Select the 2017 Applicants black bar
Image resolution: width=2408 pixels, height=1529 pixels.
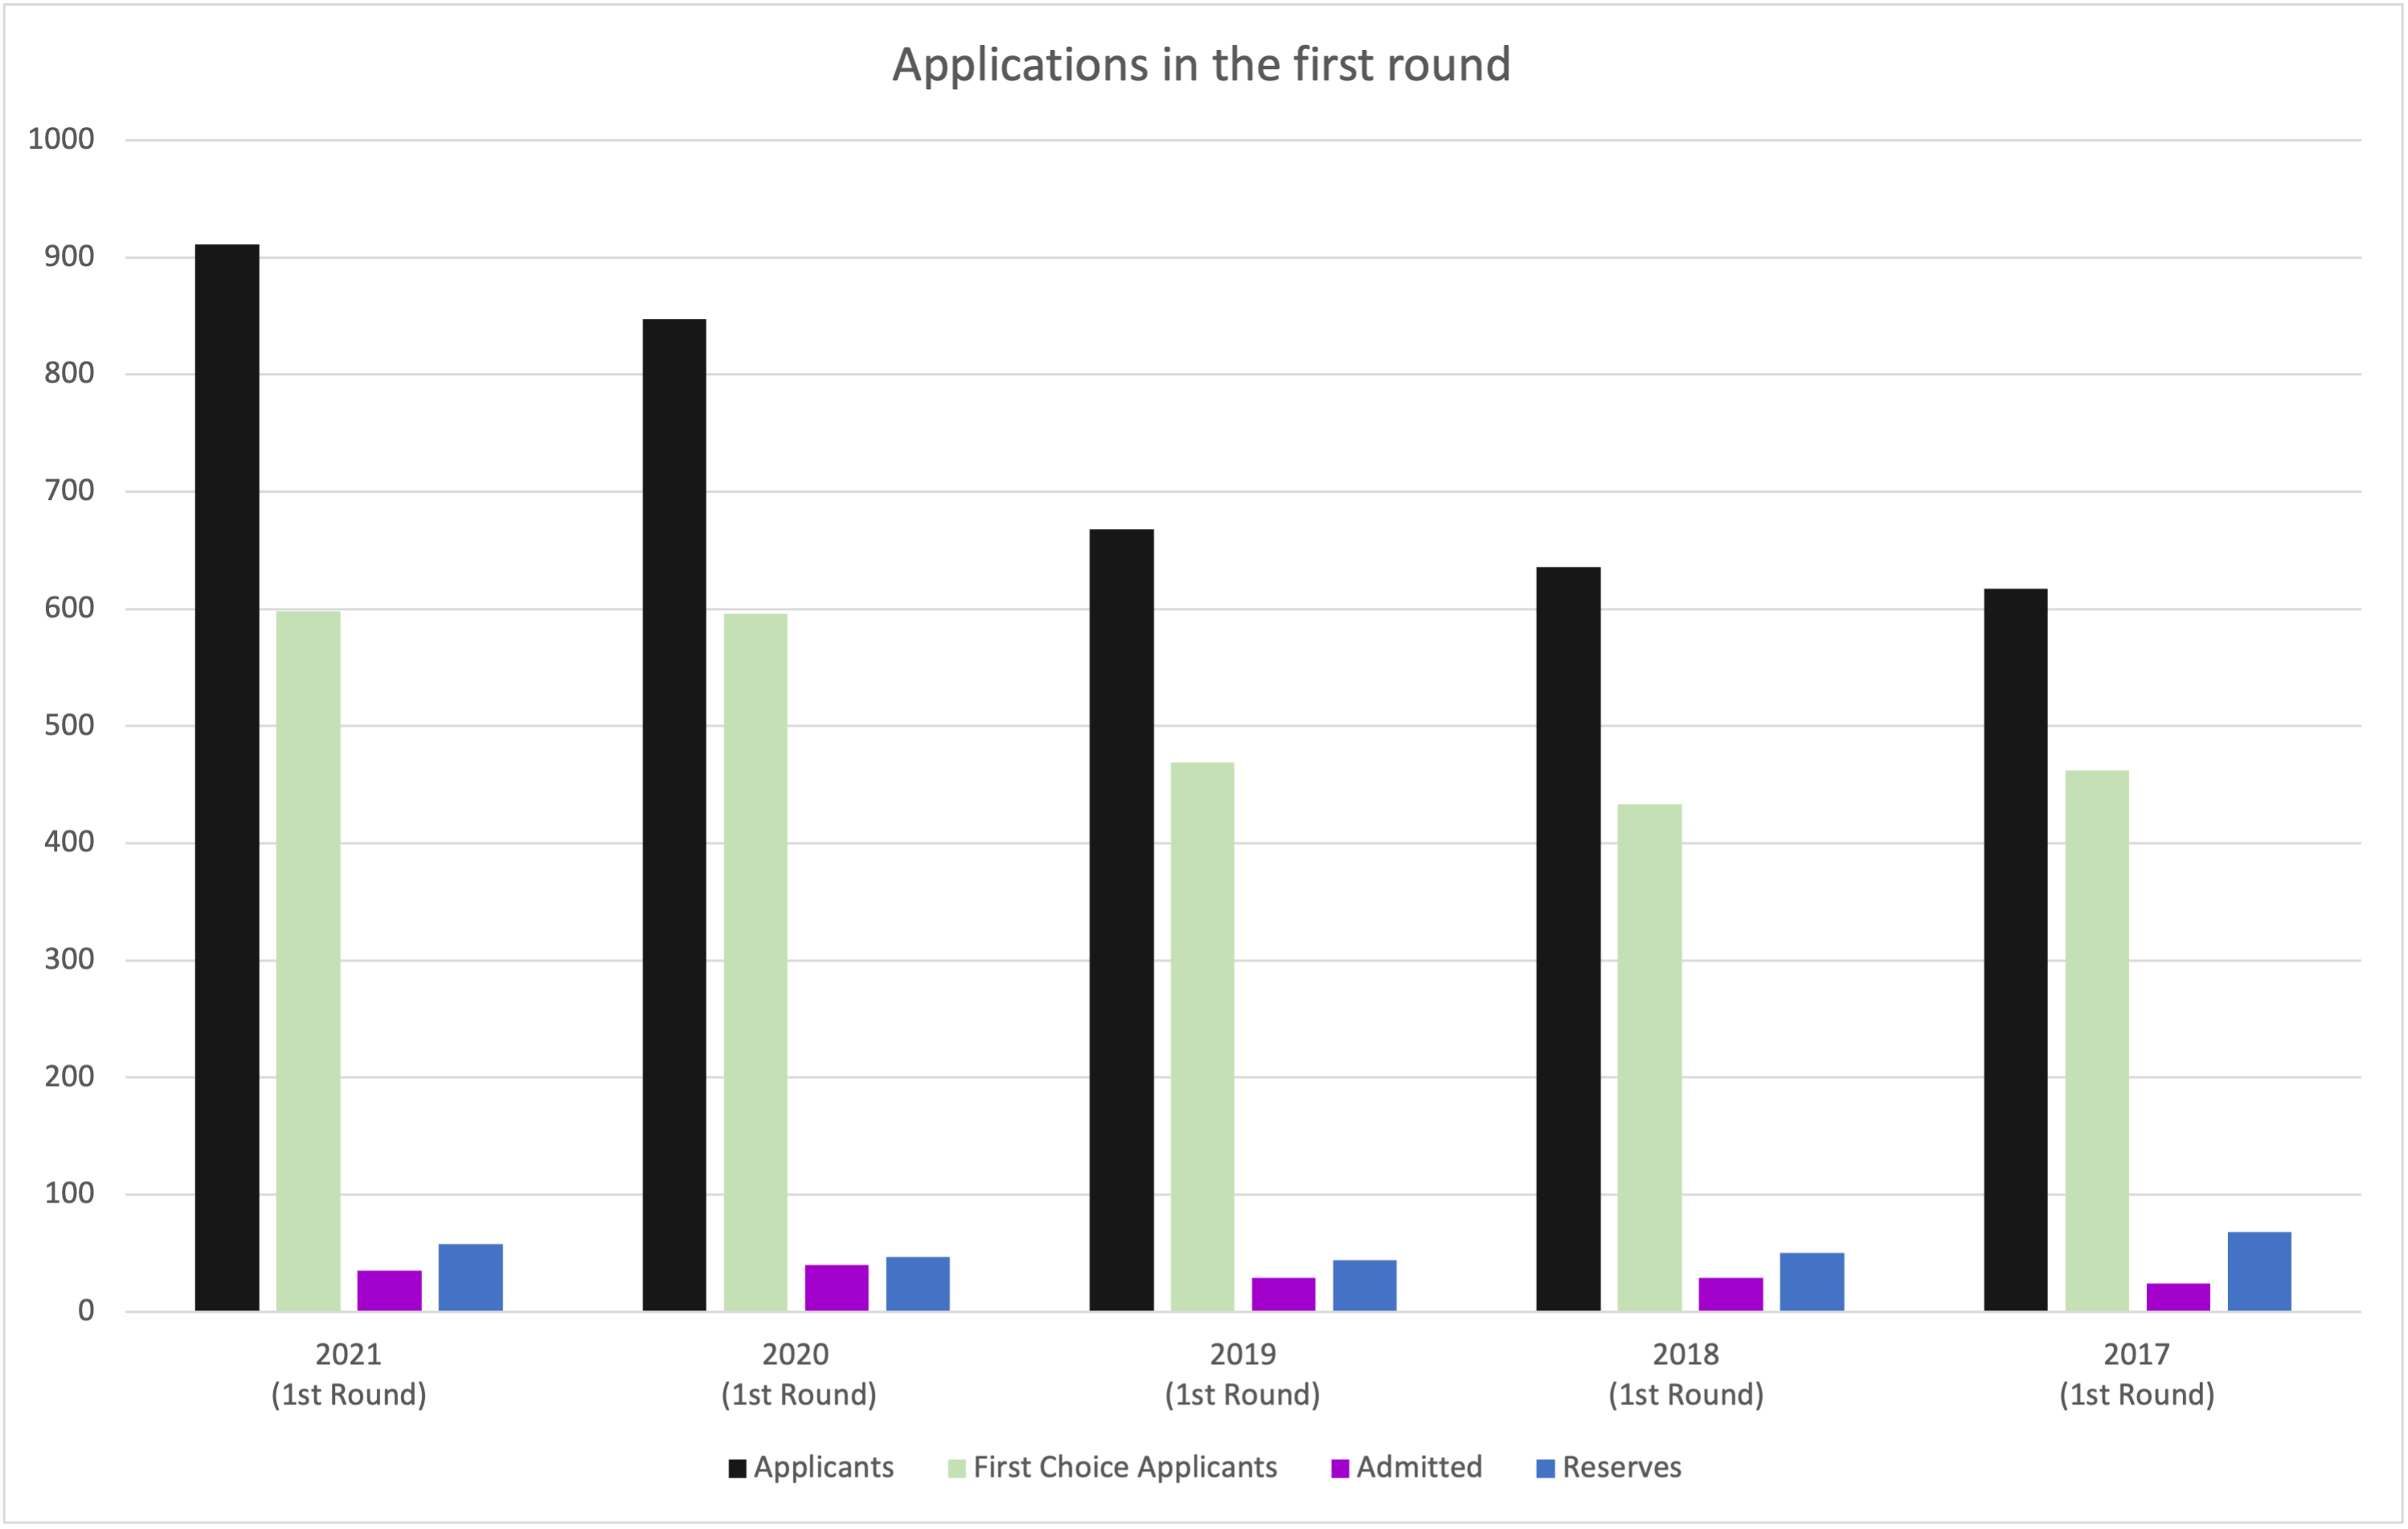click(x=2015, y=949)
